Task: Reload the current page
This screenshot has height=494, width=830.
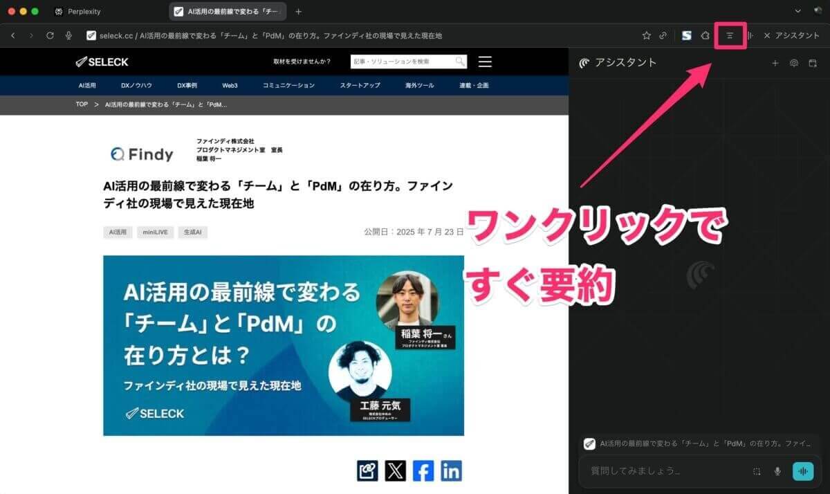Action: tap(50, 35)
